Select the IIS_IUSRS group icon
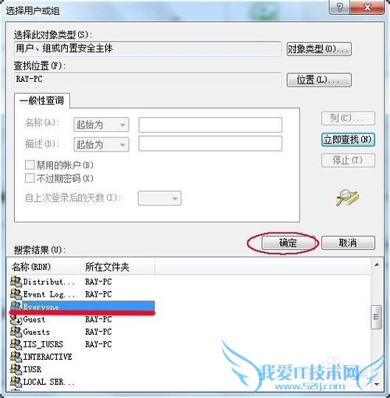This screenshot has height=398, width=390. pyautogui.click(x=16, y=344)
